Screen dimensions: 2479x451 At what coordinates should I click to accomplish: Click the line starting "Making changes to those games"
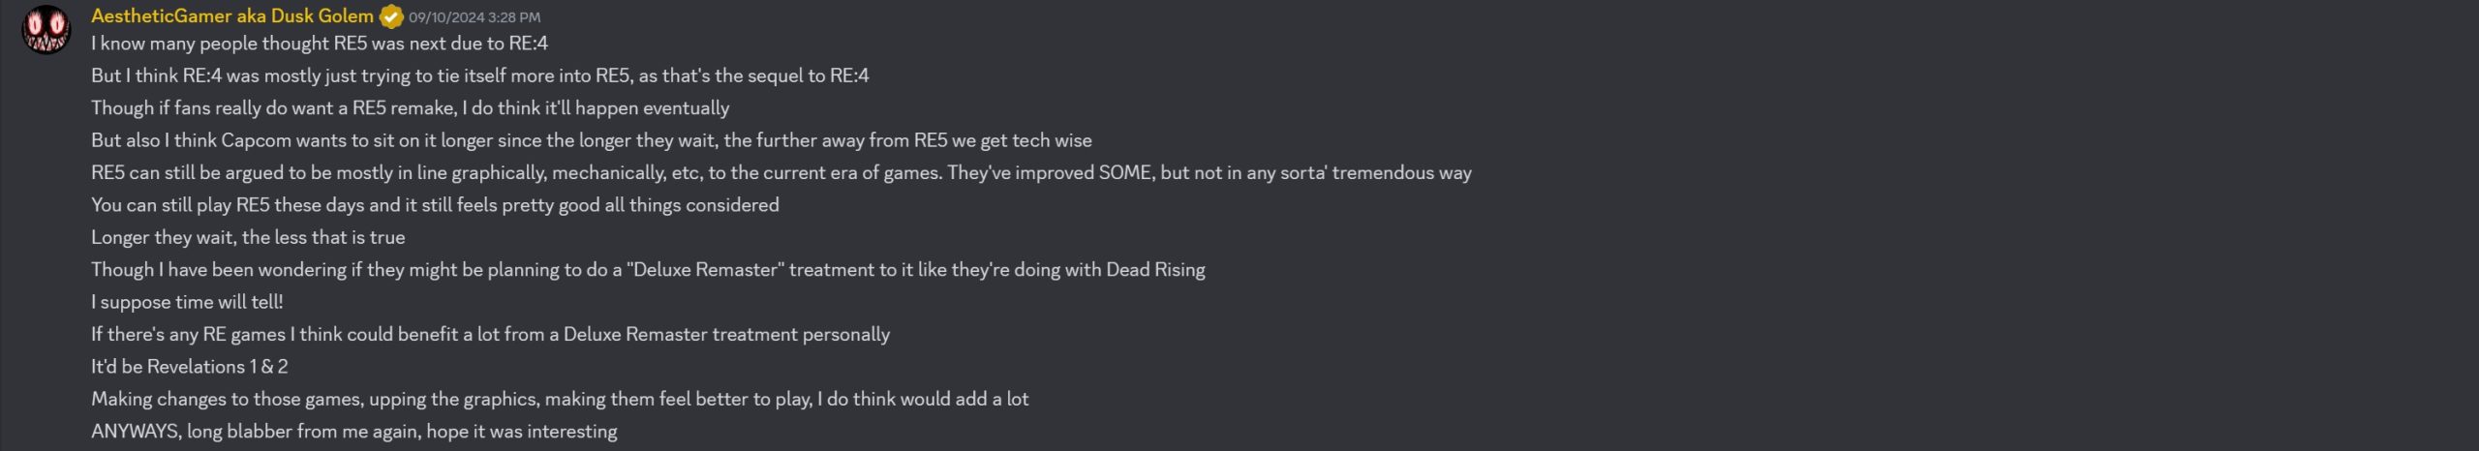point(560,399)
